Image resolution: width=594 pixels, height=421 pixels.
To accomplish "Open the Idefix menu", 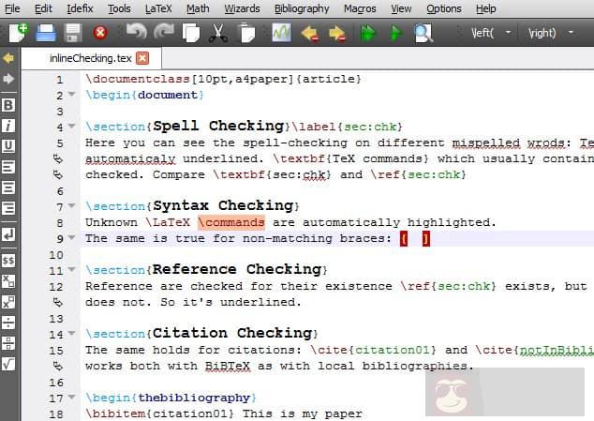I will click(80, 8).
